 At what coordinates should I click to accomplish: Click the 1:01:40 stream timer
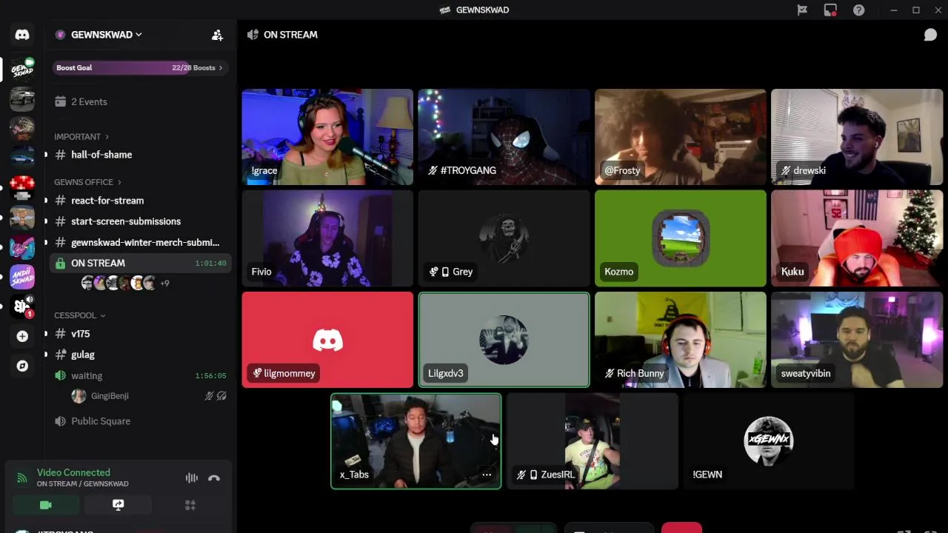pos(210,264)
